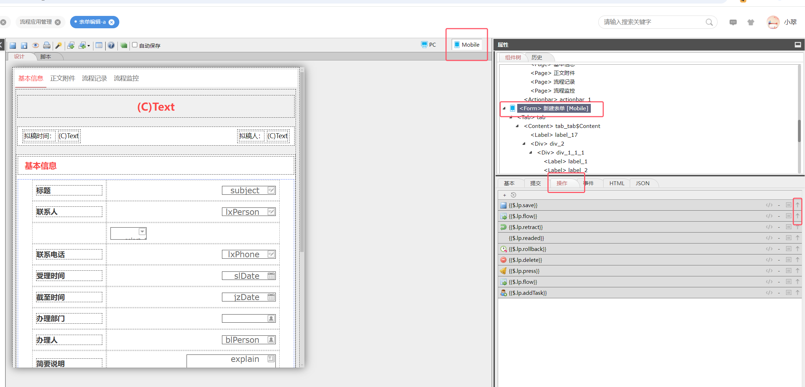The height and width of the screenshot is (387, 805).
Task: Switch to Mobile view mode
Action: 467,45
